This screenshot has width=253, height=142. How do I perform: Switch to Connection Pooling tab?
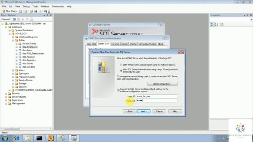(147, 44)
